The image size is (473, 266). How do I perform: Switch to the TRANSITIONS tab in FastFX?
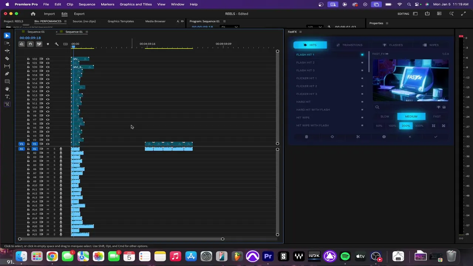[x=349, y=45]
